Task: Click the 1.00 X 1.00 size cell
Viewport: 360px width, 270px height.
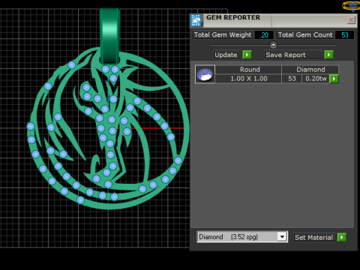Action: [x=248, y=79]
